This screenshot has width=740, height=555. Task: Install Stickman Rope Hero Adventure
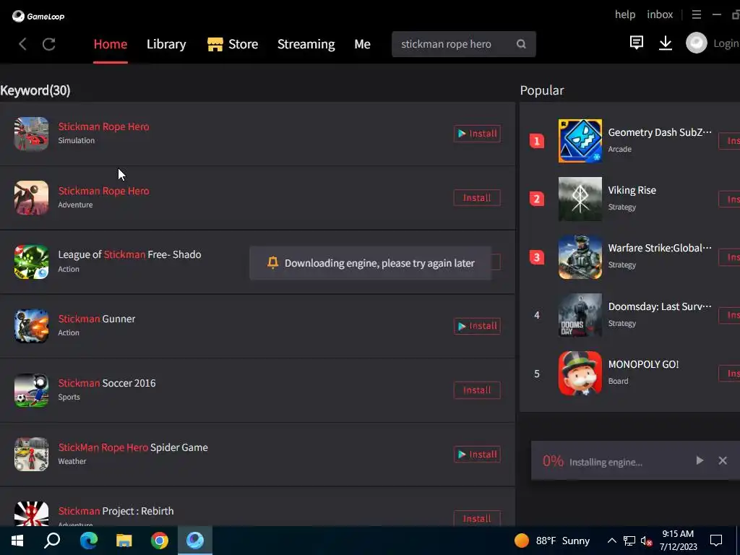click(477, 198)
